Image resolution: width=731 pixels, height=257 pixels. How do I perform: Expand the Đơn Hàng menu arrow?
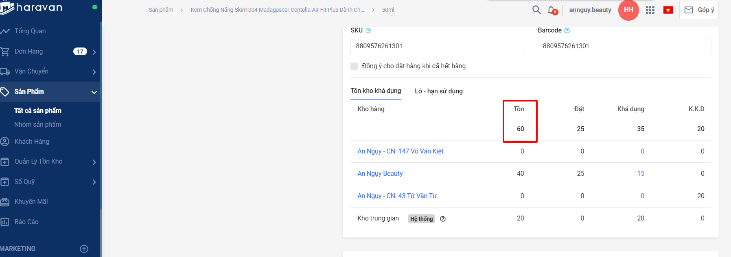[x=94, y=52]
